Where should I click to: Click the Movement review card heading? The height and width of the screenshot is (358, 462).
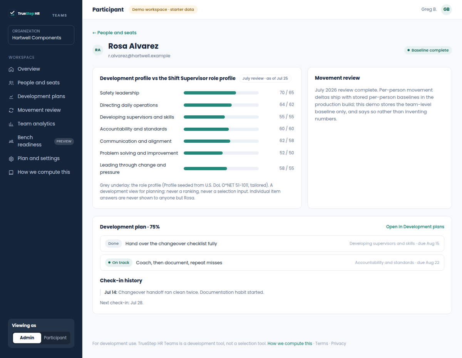coord(337,78)
